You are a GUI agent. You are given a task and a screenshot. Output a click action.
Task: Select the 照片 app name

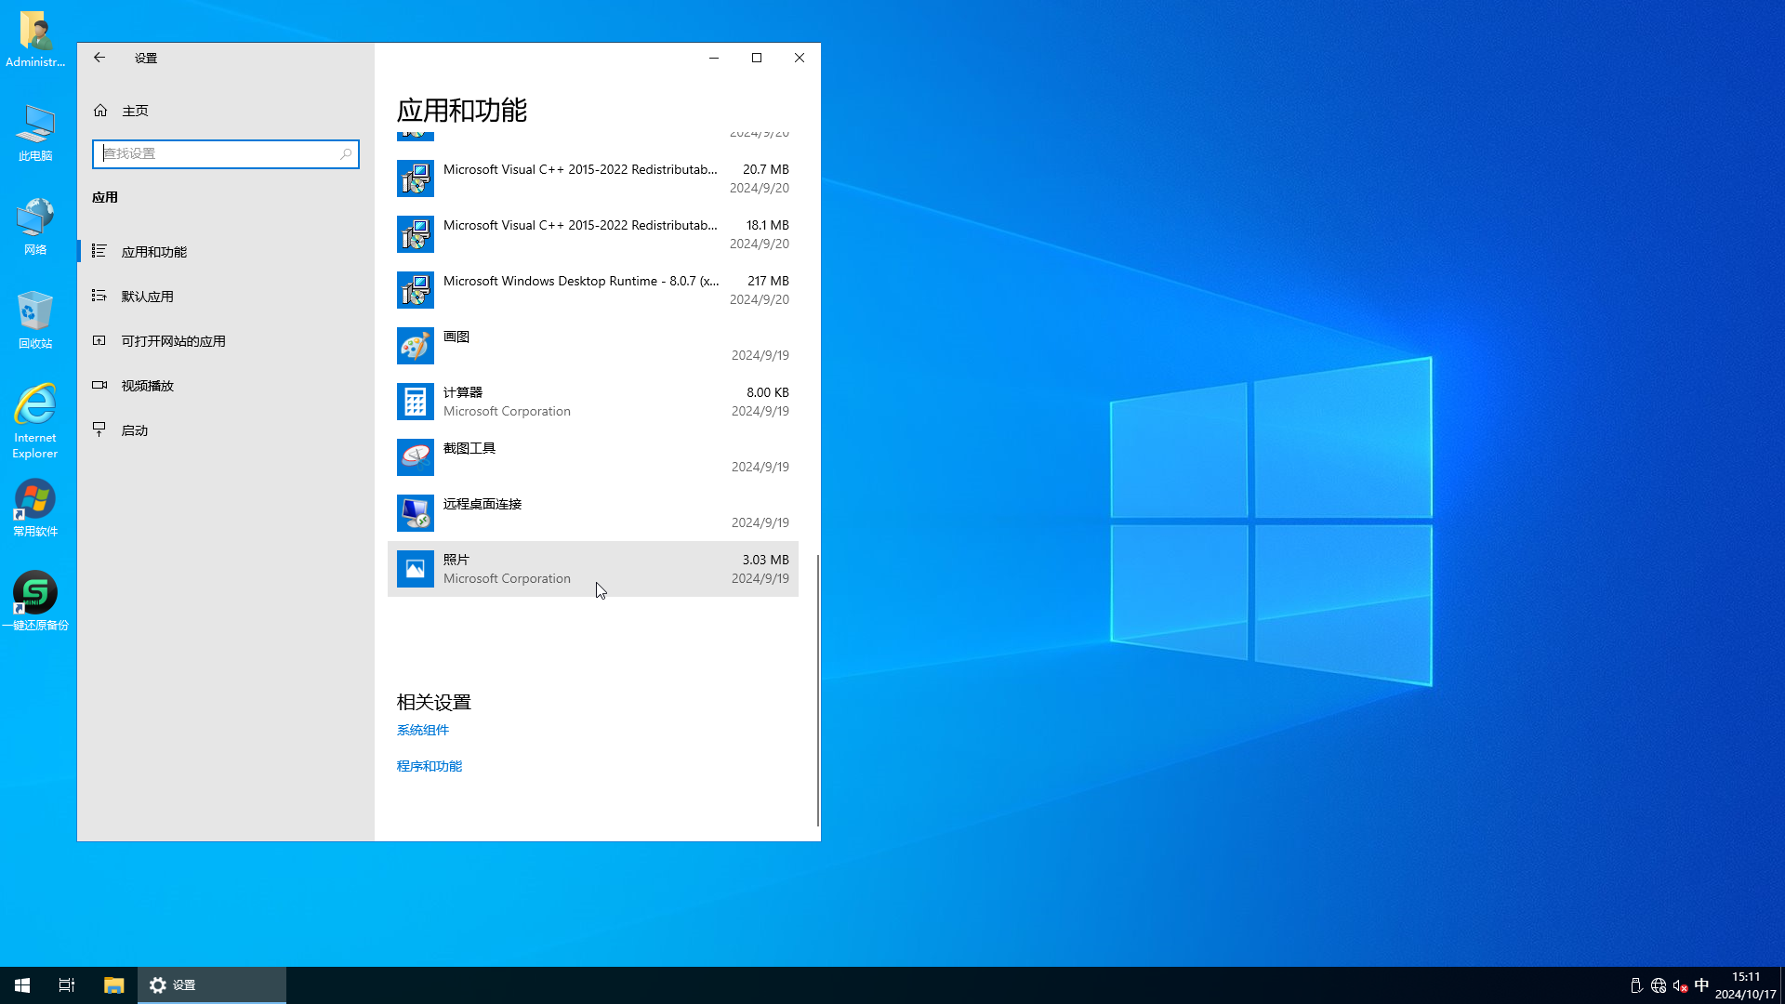pos(456,560)
